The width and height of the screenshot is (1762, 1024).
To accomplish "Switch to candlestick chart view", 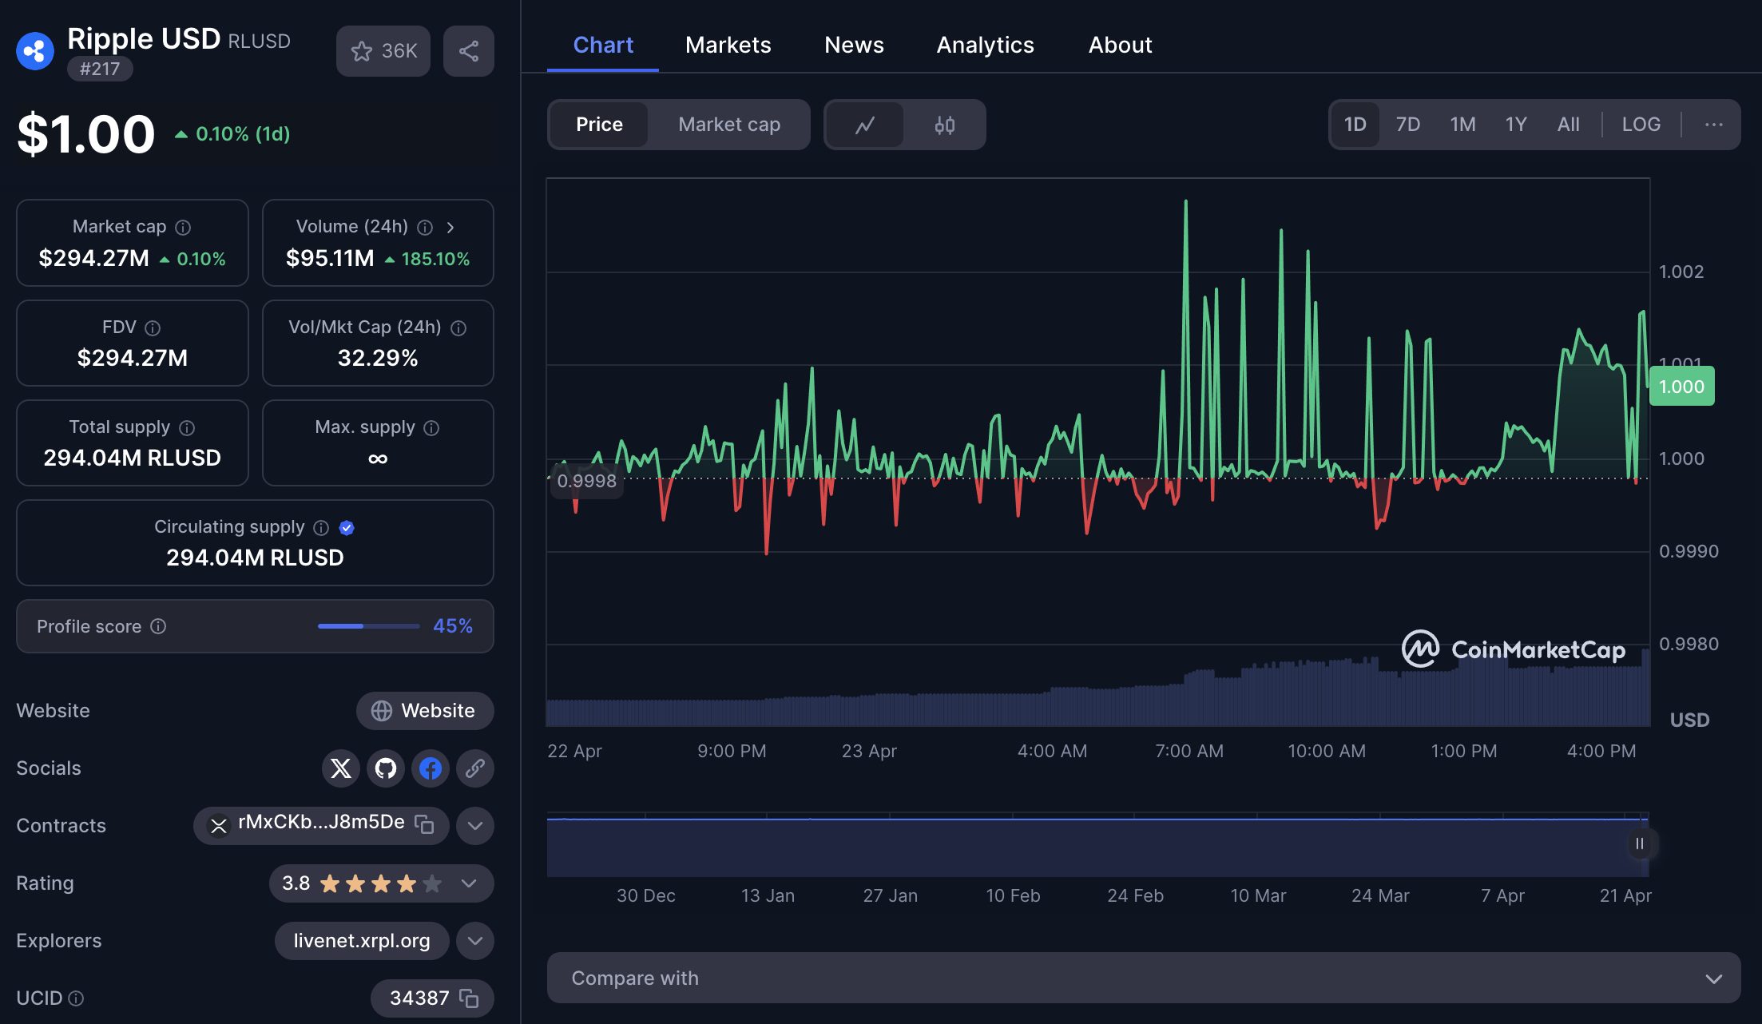I will [x=945, y=125].
